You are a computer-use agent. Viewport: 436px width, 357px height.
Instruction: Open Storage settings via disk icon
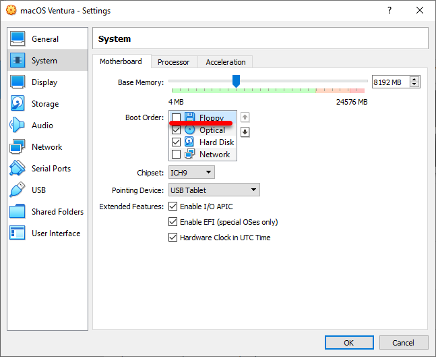18,103
